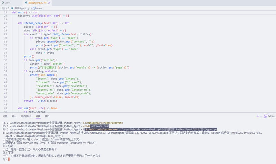
Task: Click the terminal line '你: 你好'
Action: 8,146
